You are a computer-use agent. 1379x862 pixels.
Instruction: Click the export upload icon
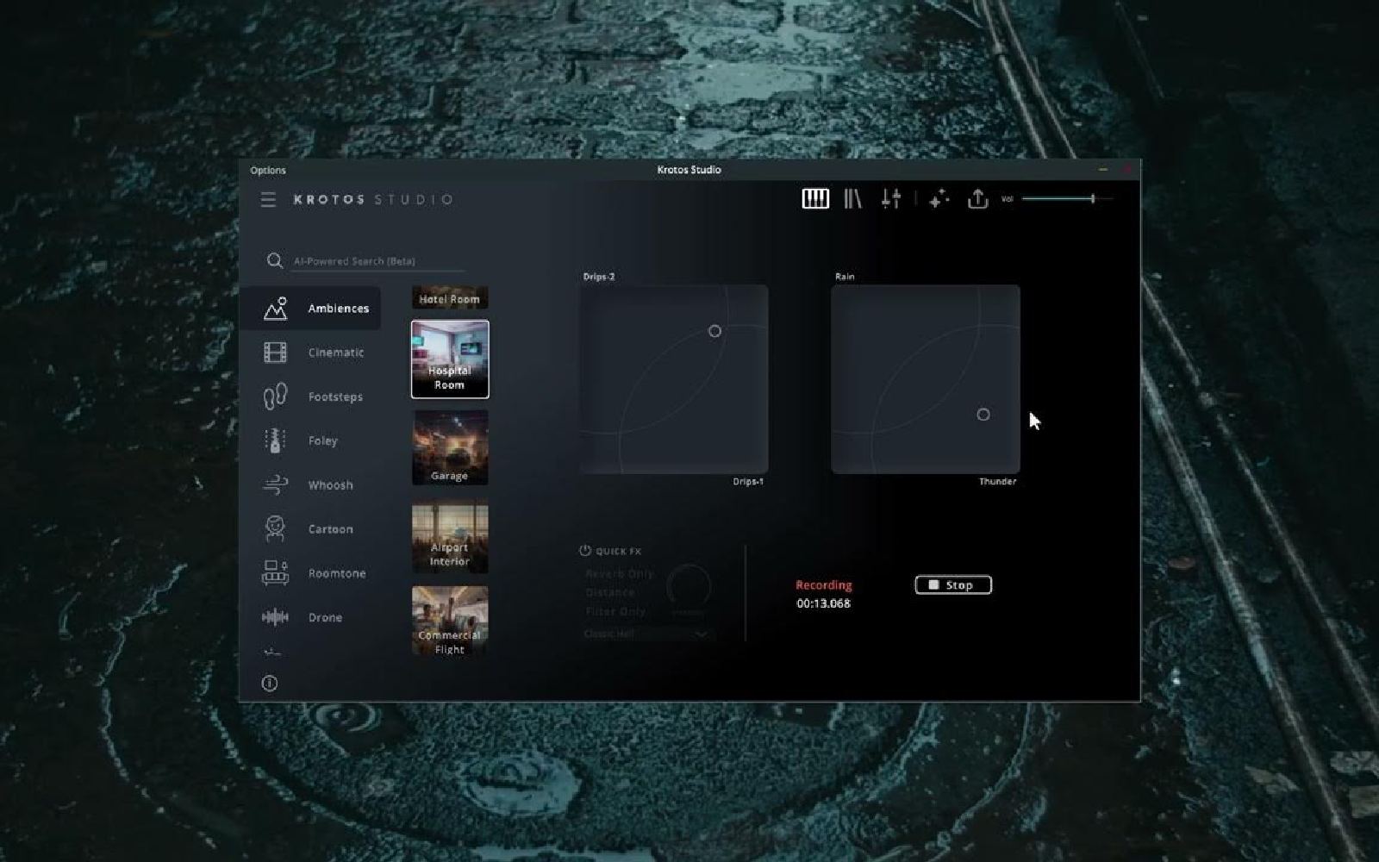(977, 199)
